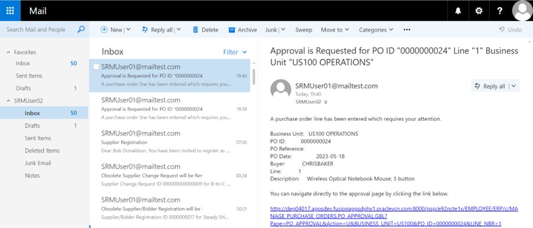
Task: Open the PO approval page link
Action: pyautogui.click(x=394, y=216)
